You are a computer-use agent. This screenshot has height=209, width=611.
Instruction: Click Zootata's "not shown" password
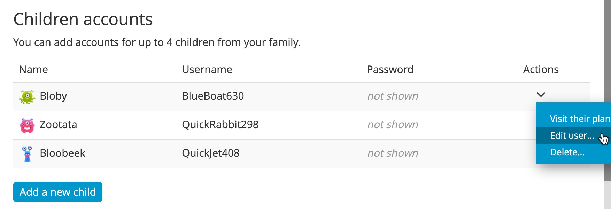(393, 125)
